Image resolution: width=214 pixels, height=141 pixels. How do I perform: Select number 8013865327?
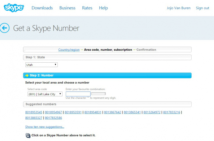34,118
